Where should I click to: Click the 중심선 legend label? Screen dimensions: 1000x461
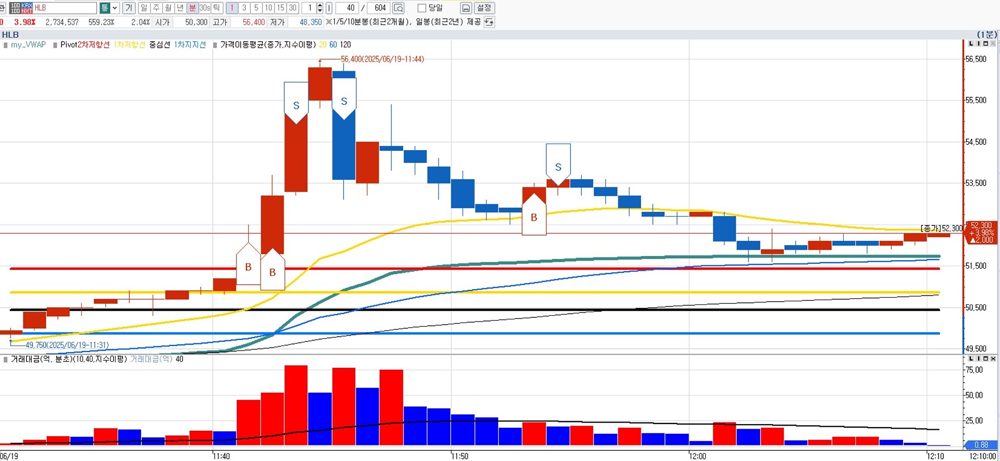159,45
